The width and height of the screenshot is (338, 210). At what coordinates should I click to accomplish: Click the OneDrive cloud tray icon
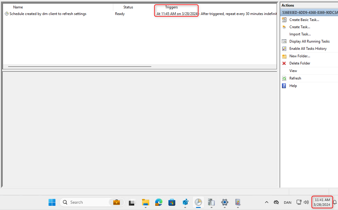[276, 202]
